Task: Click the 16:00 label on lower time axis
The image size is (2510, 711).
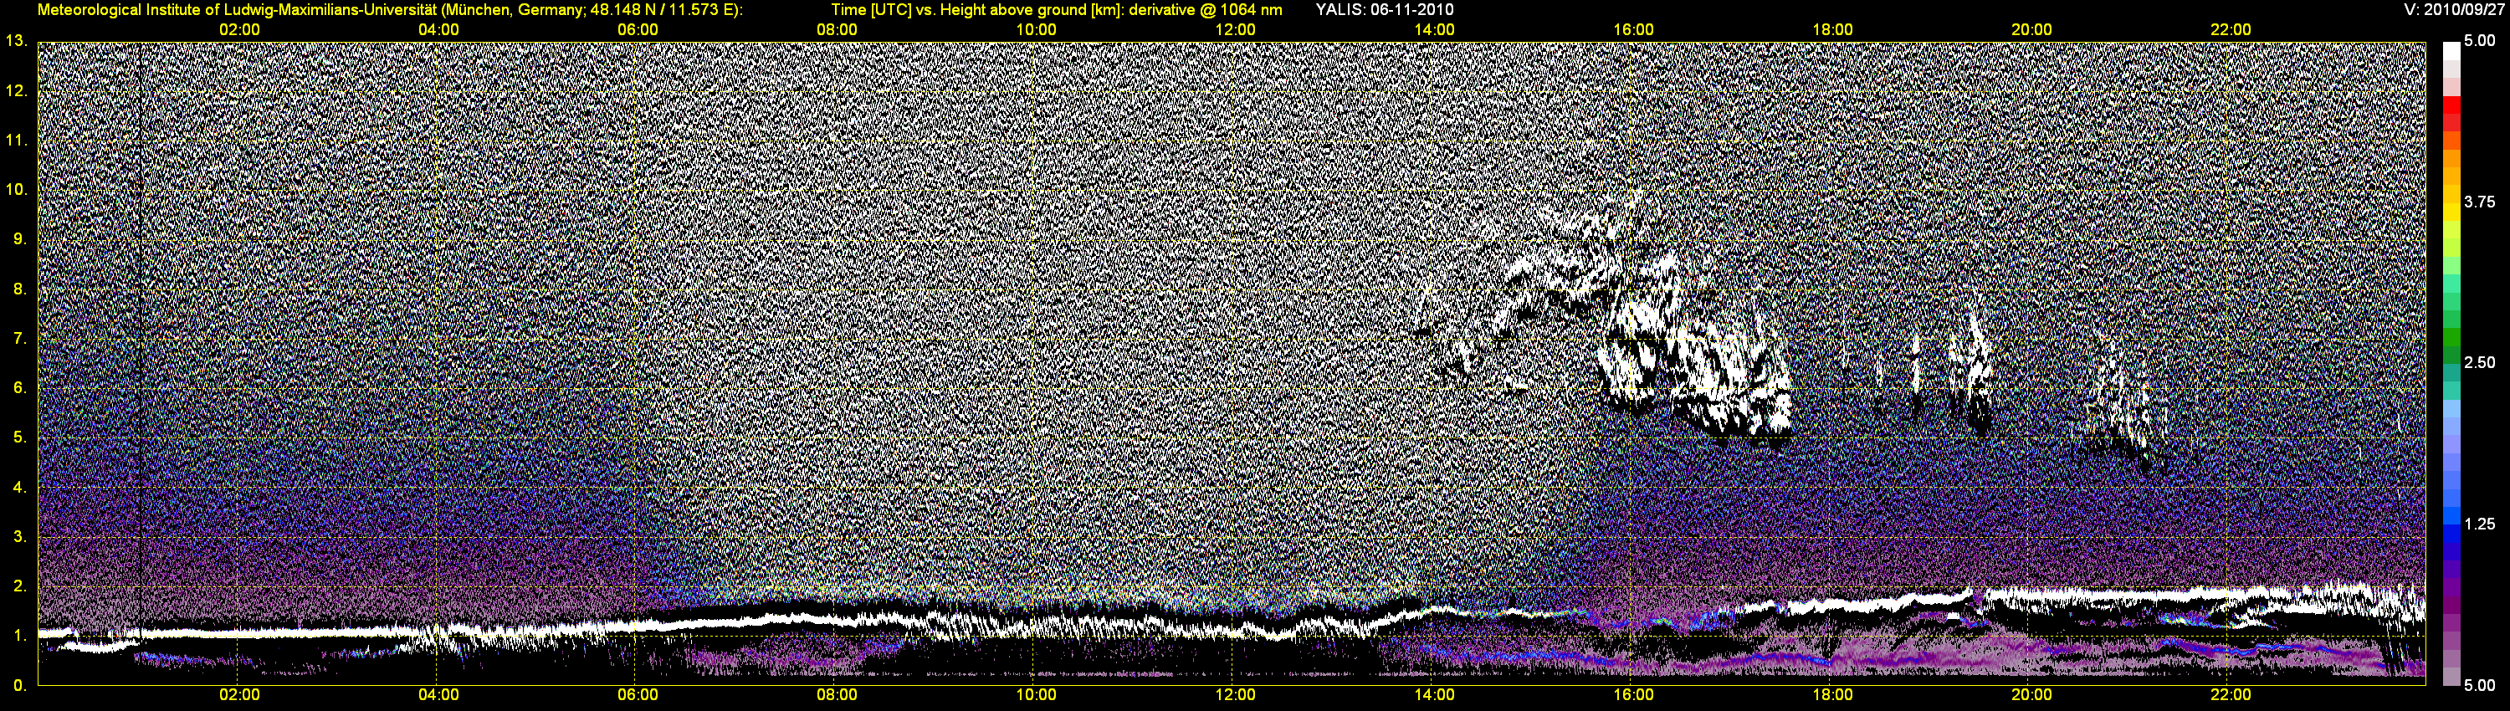Action: pyautogui.click(x=1633, y=695)
